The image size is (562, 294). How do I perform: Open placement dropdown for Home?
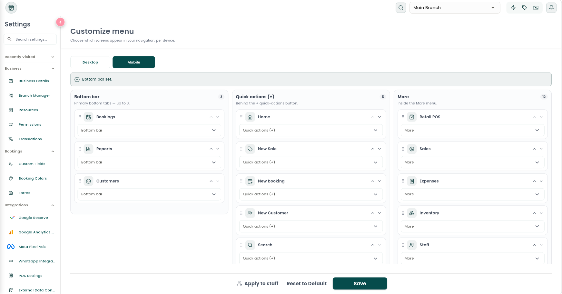pos(311,130)
